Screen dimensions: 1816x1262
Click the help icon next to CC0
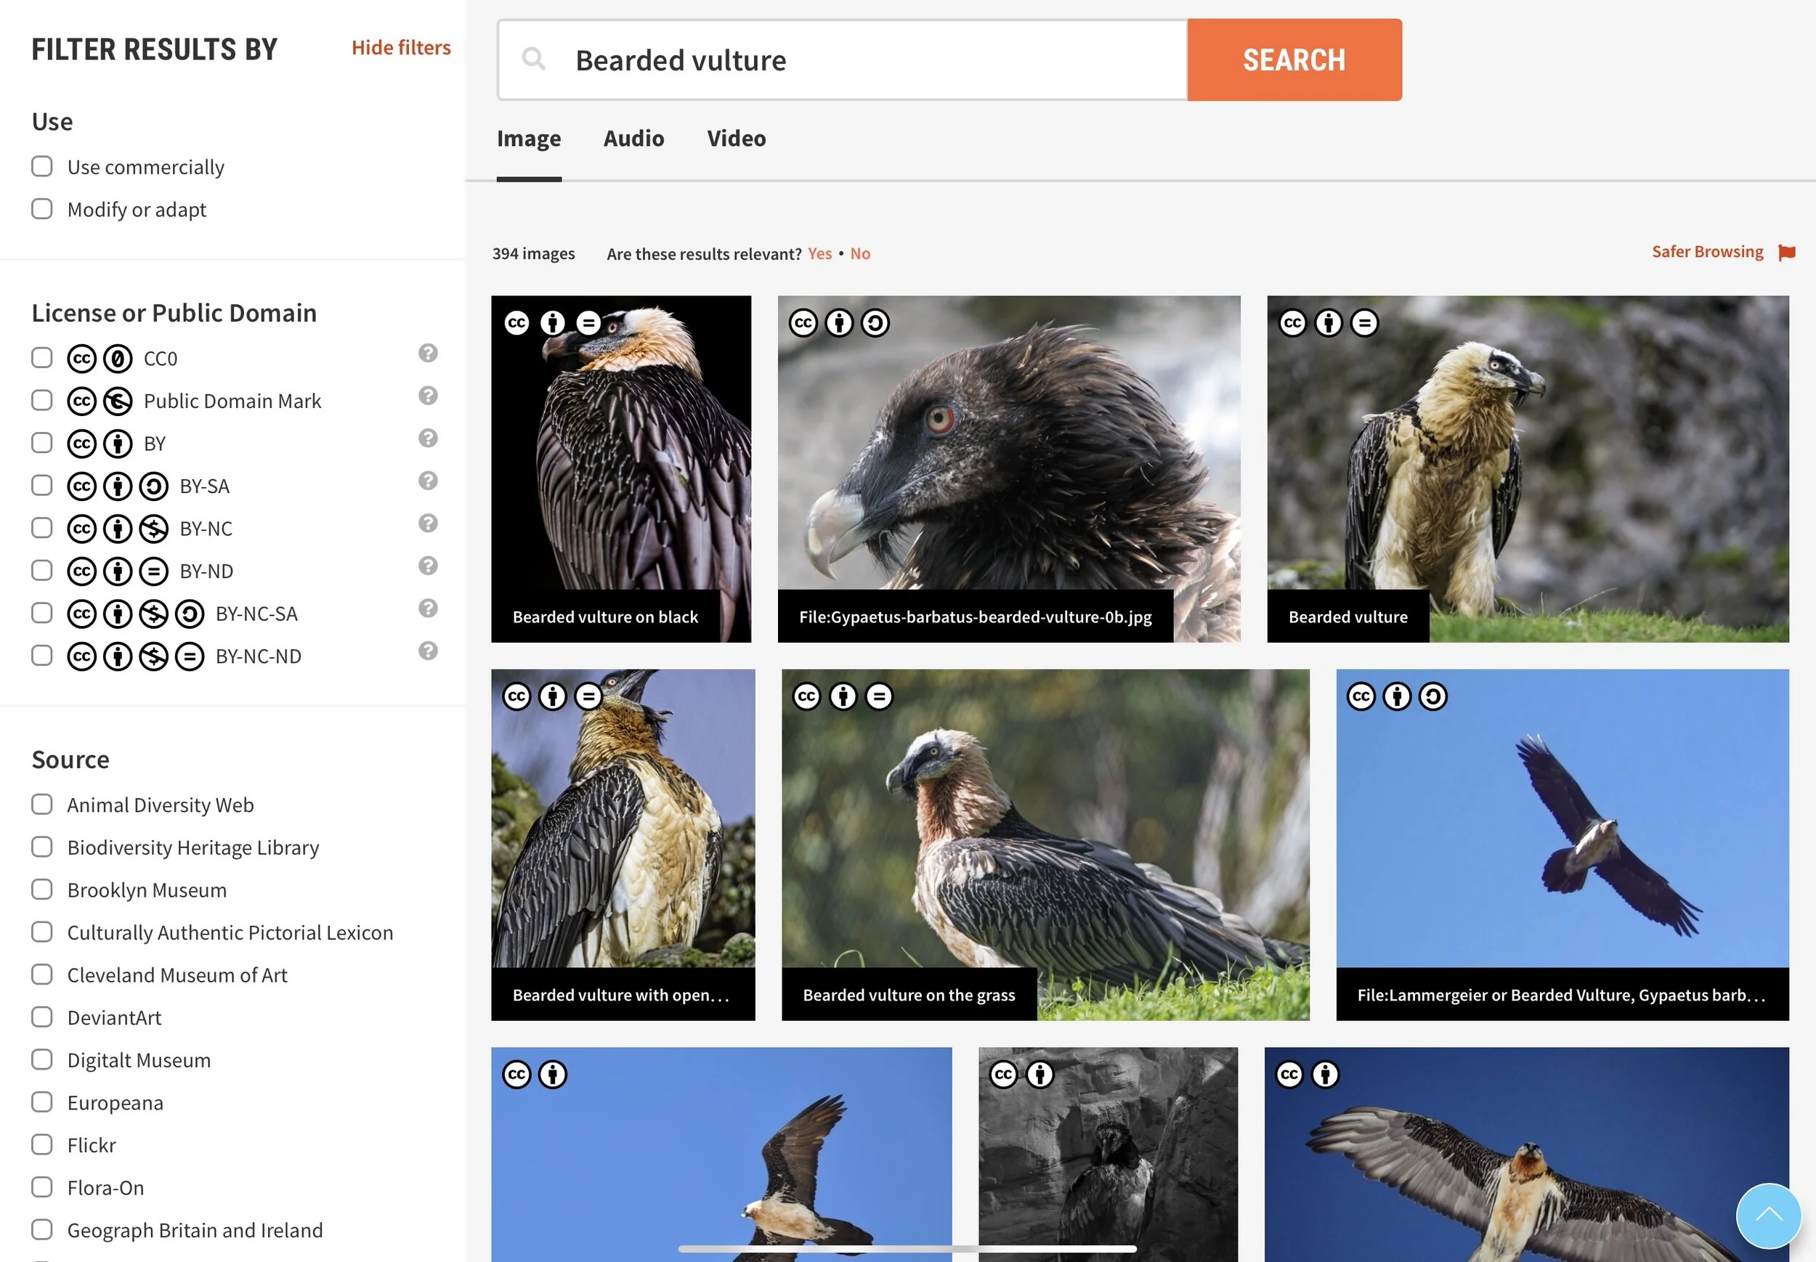[x=428, y=354]
